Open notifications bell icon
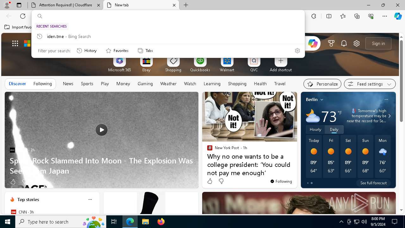 (x=344, y=43)
